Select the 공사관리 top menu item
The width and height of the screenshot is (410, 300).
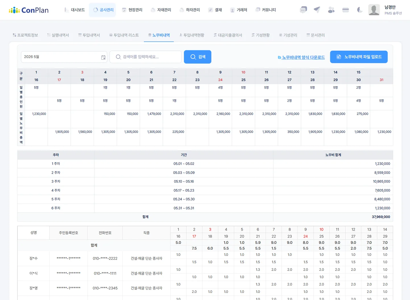pos(103,10)
